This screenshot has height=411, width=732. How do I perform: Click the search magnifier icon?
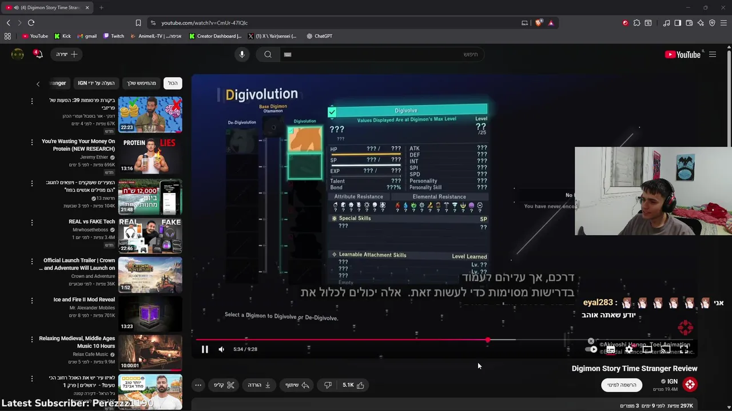tap(268, 54)
